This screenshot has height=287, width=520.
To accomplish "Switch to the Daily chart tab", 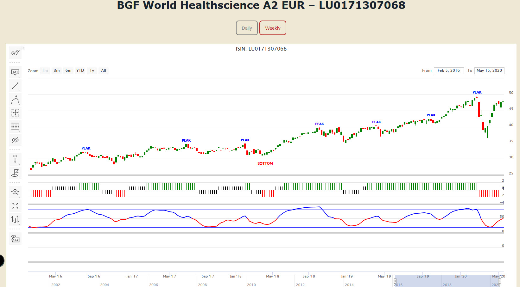I will click(x=247, y=28).
